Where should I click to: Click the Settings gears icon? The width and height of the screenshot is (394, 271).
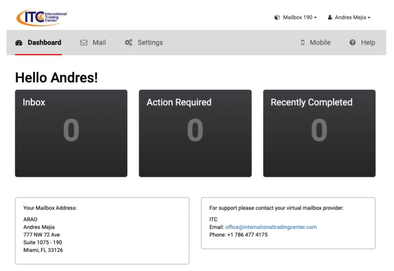point(128,43)
